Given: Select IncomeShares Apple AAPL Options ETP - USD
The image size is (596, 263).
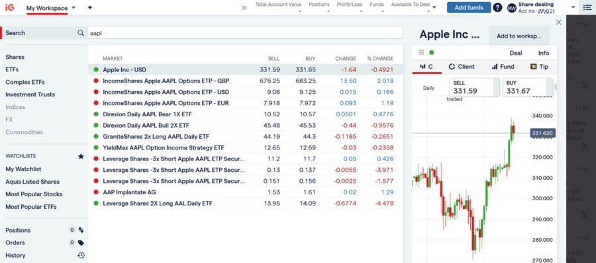Looking at the screenshot, I should (245, 92).
